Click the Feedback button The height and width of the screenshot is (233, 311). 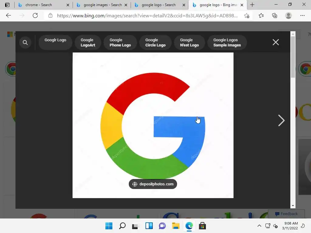click(x=286, y=214)
